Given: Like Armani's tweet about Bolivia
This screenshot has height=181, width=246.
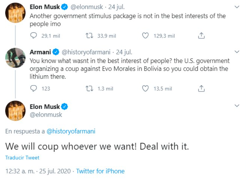Looking at the screenshot, I should click(145, 89).
